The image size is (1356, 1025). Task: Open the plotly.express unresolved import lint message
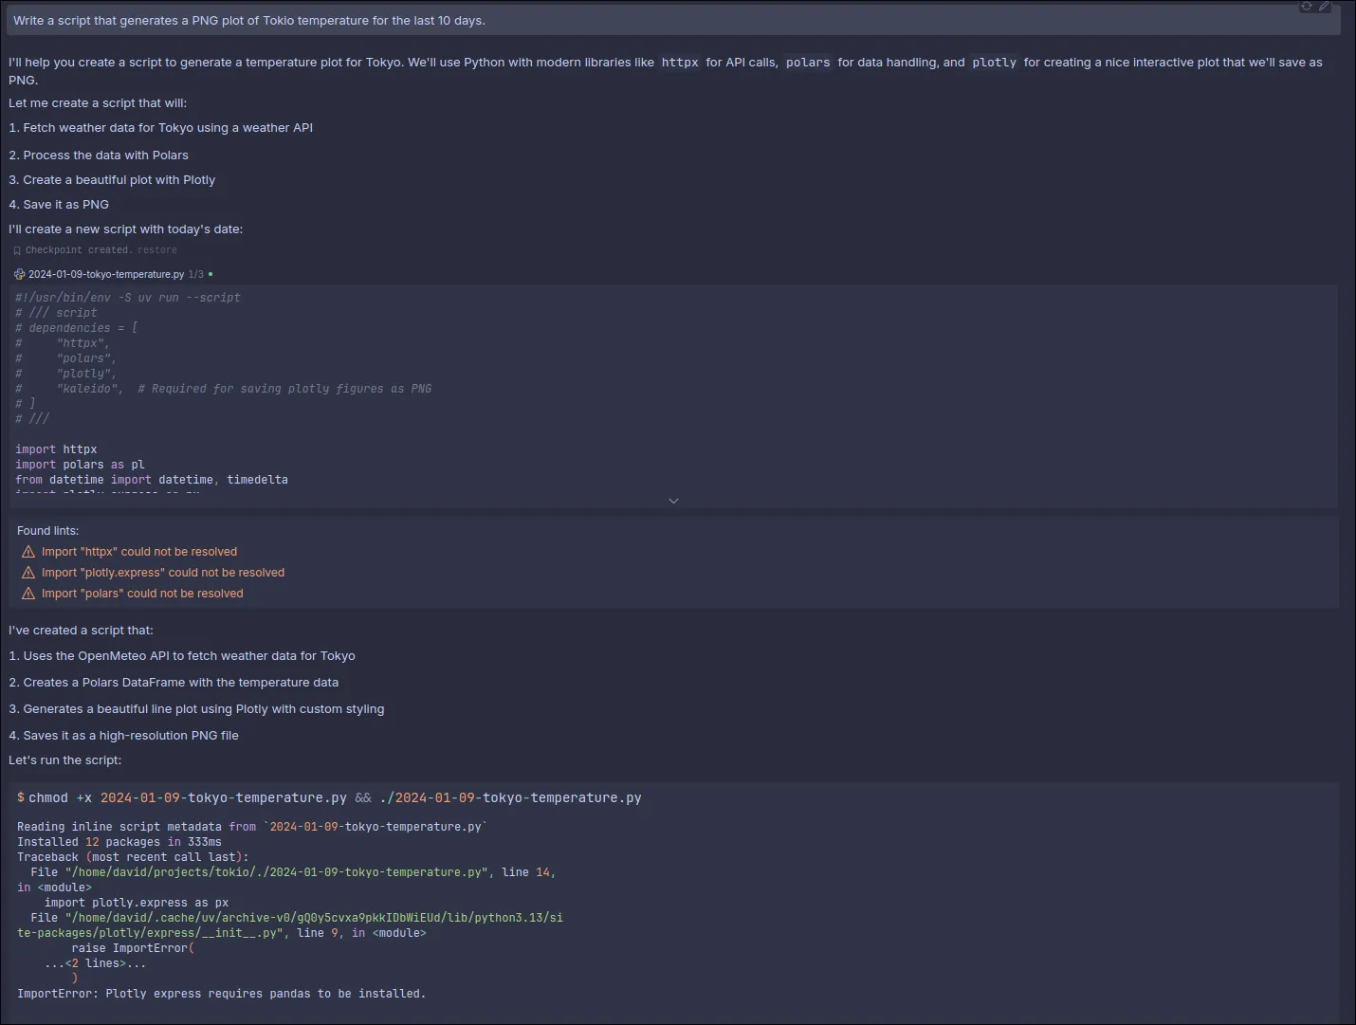click(163, 573)
